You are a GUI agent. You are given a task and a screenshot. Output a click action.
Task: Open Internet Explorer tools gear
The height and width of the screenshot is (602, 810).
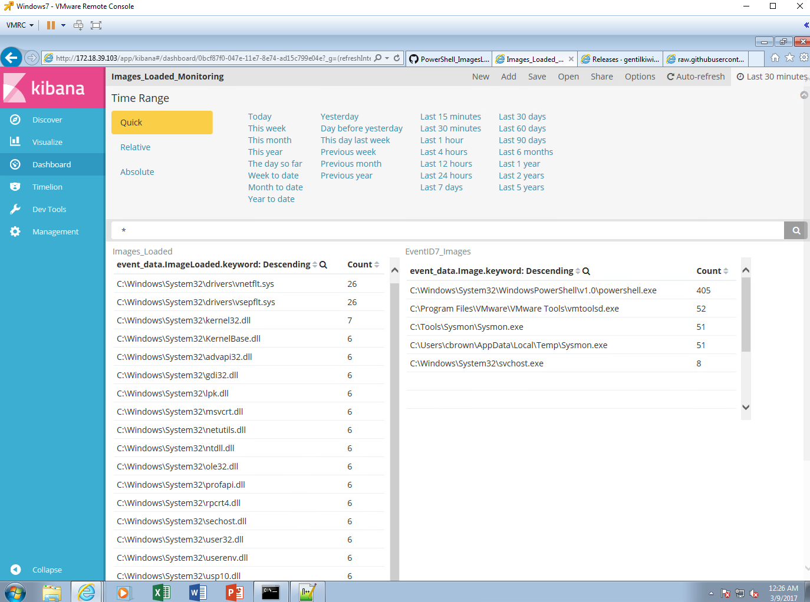tap(804, 58)
